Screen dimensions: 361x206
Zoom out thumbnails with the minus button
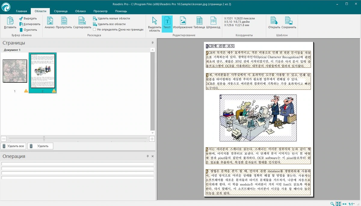(x=4, y=139)
